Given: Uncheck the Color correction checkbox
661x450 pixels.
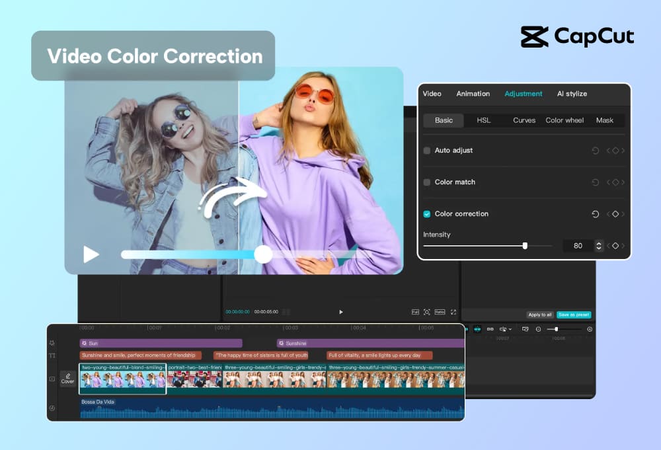Looking at the screenshot, I should coord(427,214).
